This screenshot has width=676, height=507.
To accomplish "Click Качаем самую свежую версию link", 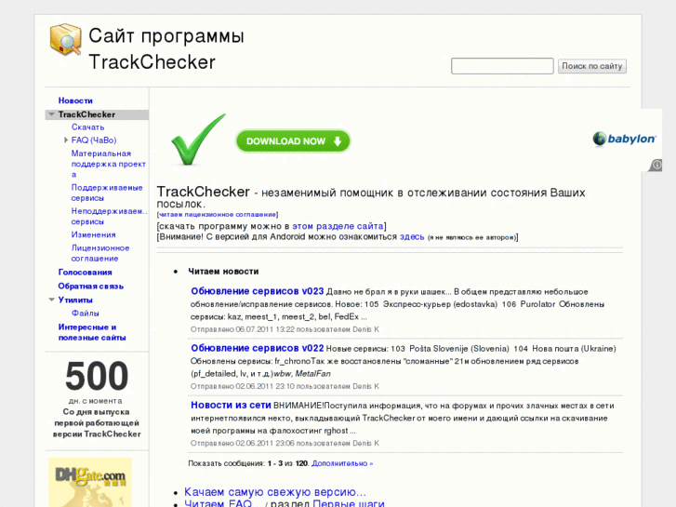I will (x=275, y=492).
